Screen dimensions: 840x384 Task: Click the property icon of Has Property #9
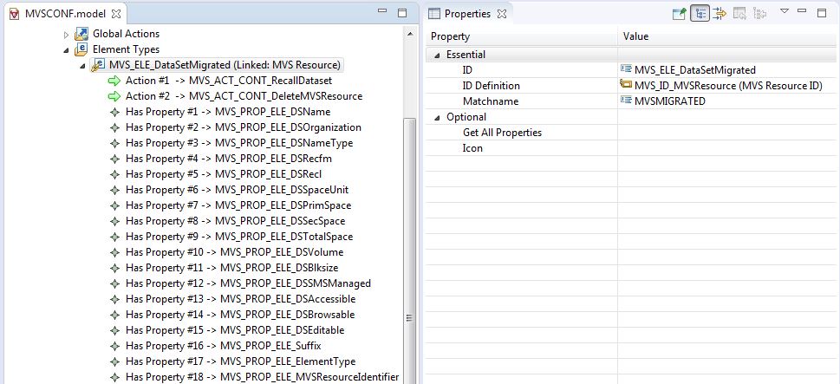[114, 236]
